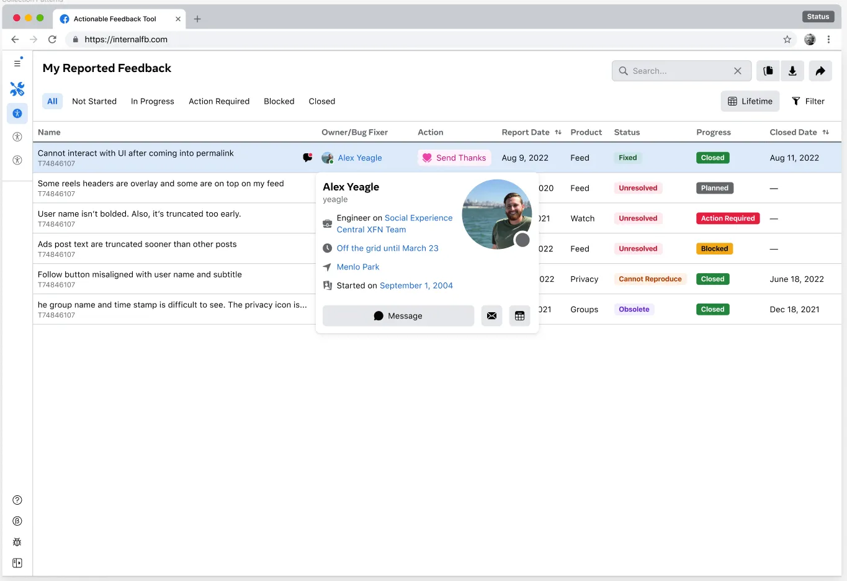Click the envelope email icon in profile card
Viewport: 847px width, 581px height.
(491, 316)
